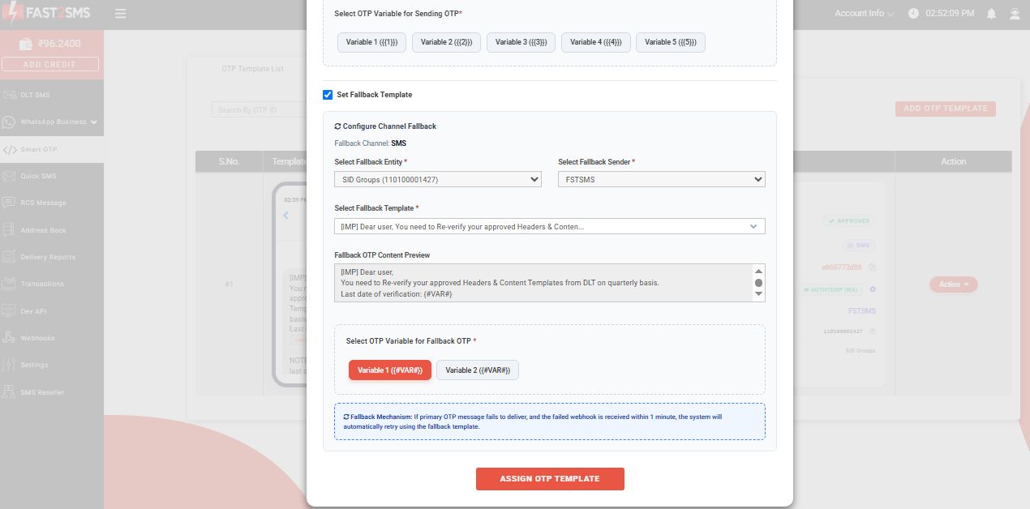The width and height of the screenshot is (1030, 509).
Task: Choose Variable 3 ({{3}}) for sending OTP
Action: pos(521,42)
